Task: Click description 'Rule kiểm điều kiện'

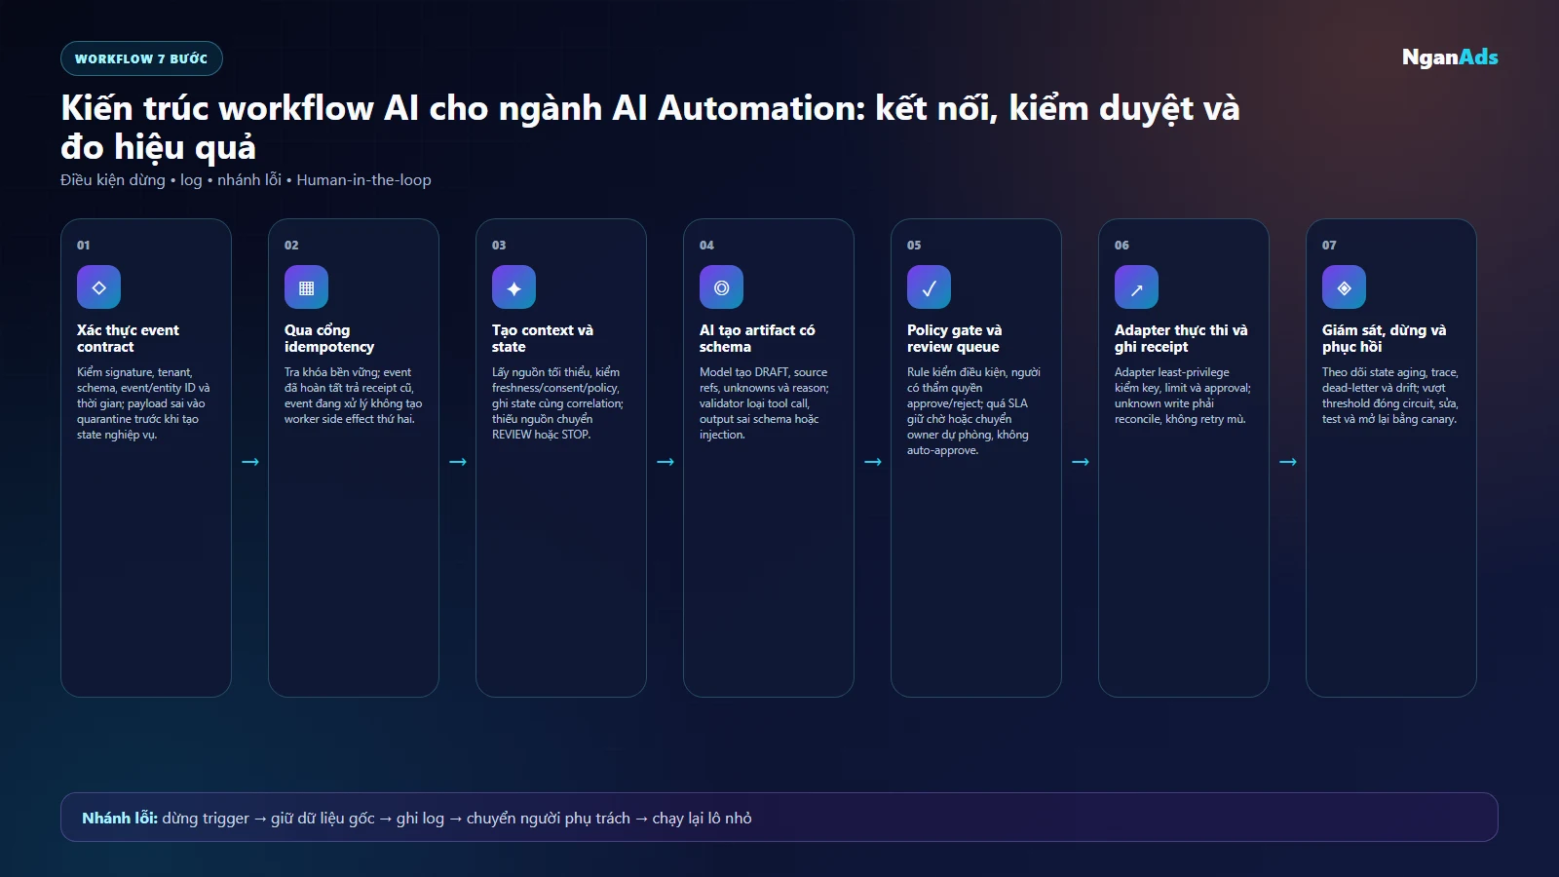Action: pos(973,411)
